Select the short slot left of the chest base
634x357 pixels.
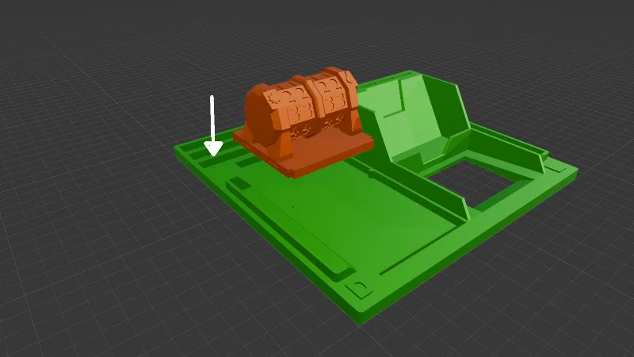coord(247,163)
